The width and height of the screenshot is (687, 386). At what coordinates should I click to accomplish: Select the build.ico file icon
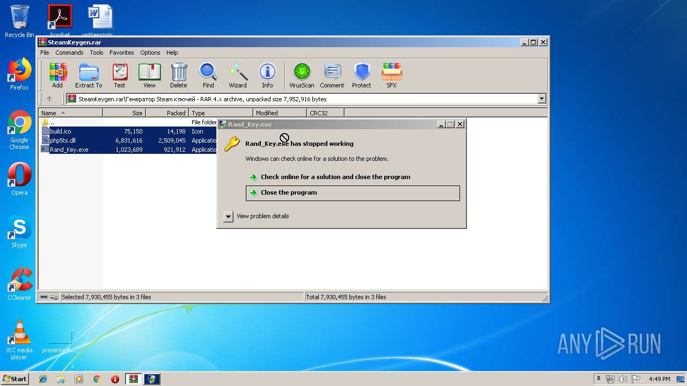[45, 131]
